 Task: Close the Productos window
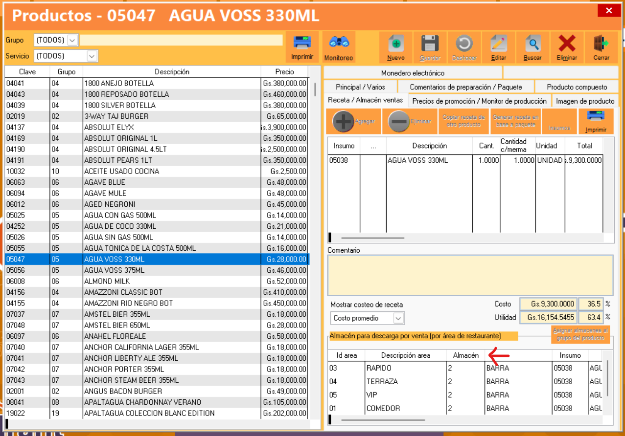click(x=609, y=10)
